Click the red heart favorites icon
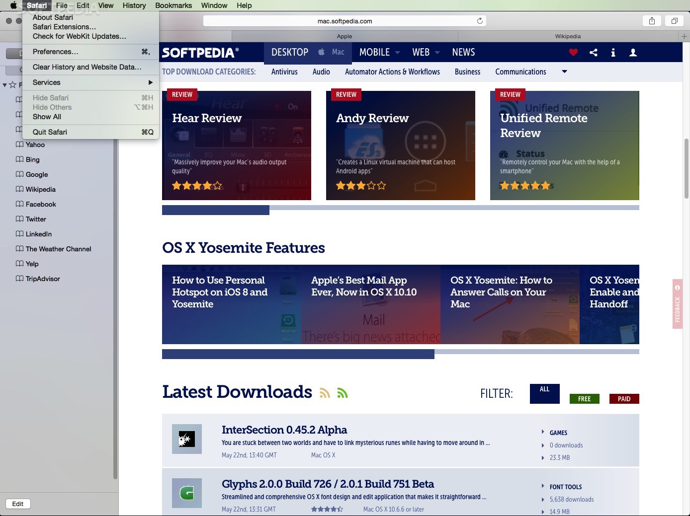 [x=573, y=53]
